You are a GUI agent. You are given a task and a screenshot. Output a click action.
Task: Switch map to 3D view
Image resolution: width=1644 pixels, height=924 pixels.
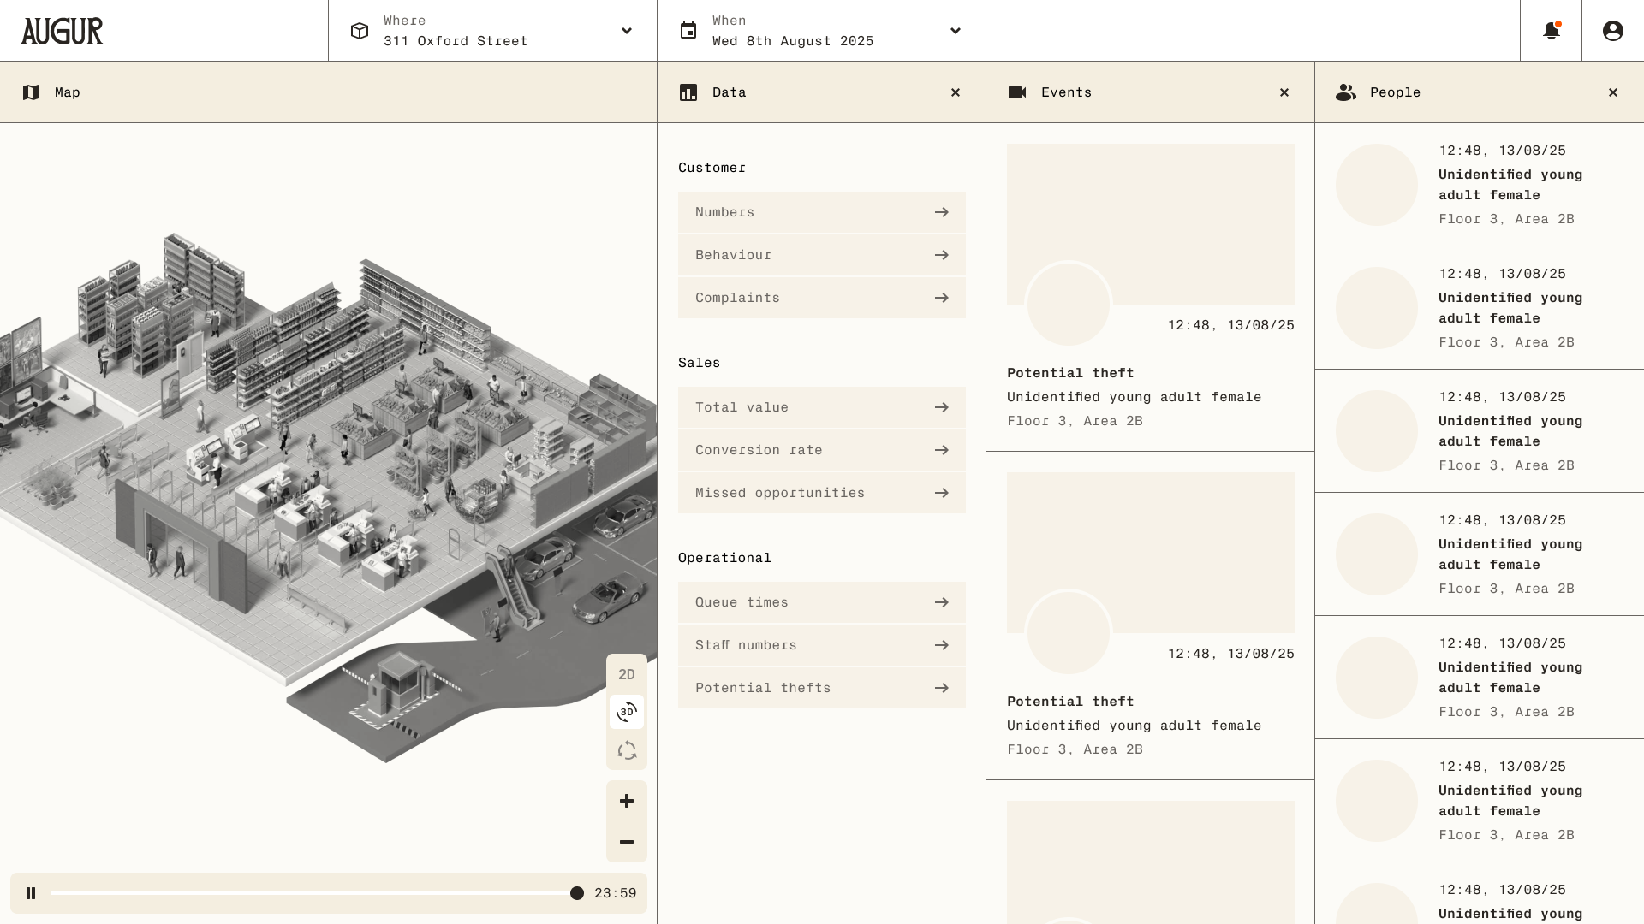[627, 712]
